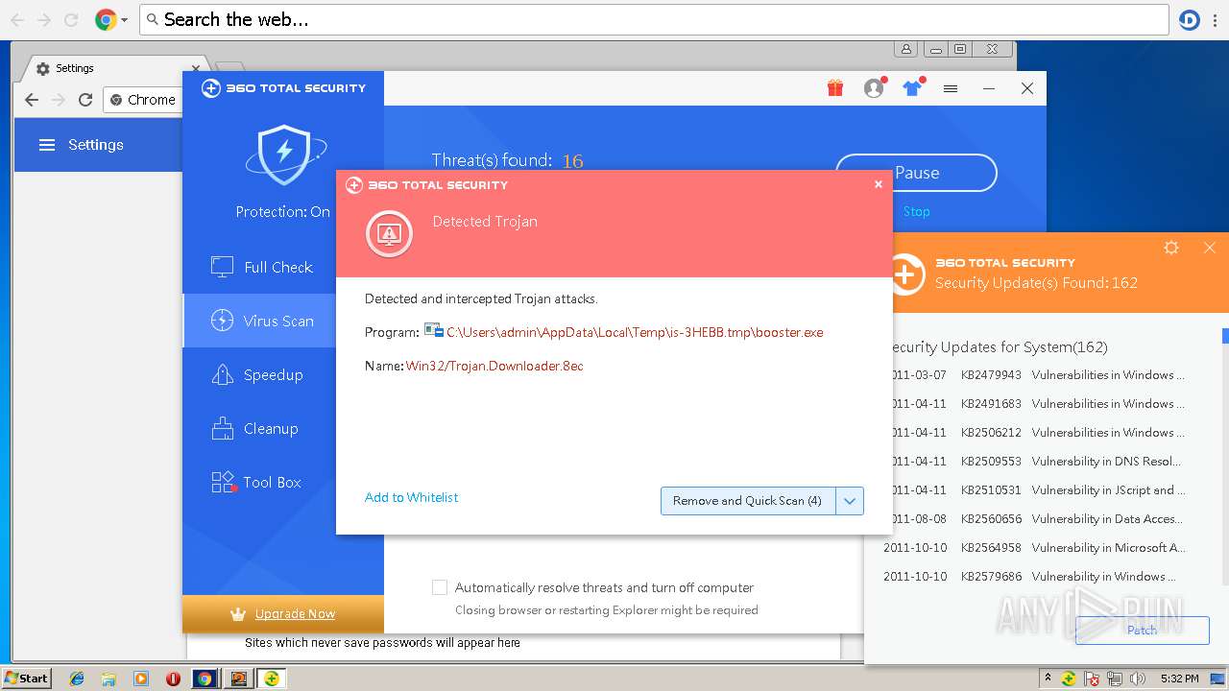Click the 5:32 PM clock
The height and width of the screenshot is (691, 1229).
click(x=1179, y=679)
